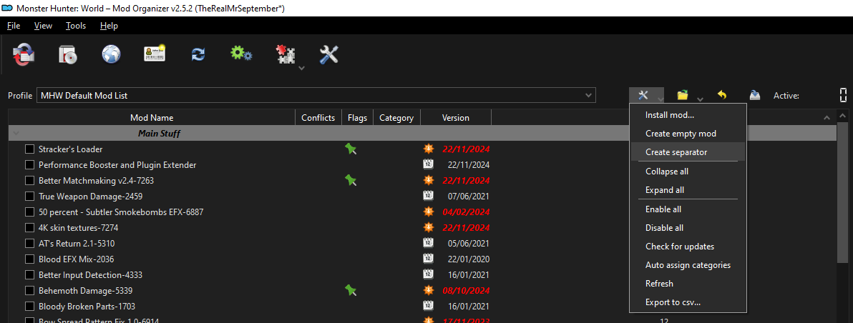Image resolution: width=853 pixels, height=323 pixels.
Task: Open the Help menu
Action: pos(109,26)
